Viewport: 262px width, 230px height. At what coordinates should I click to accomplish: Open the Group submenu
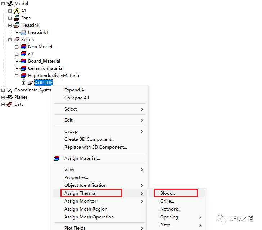[x=100, y=131]
